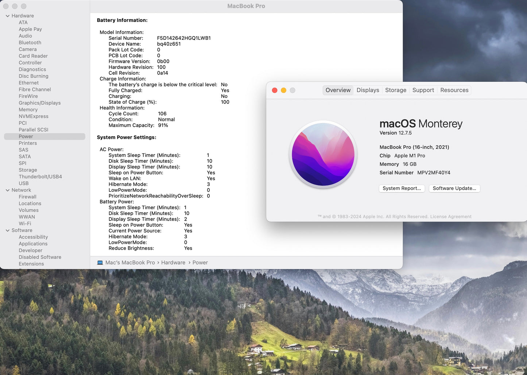527x375 pixels.
Task: Collapse the Network tree group
Action: tap(8, 190)
